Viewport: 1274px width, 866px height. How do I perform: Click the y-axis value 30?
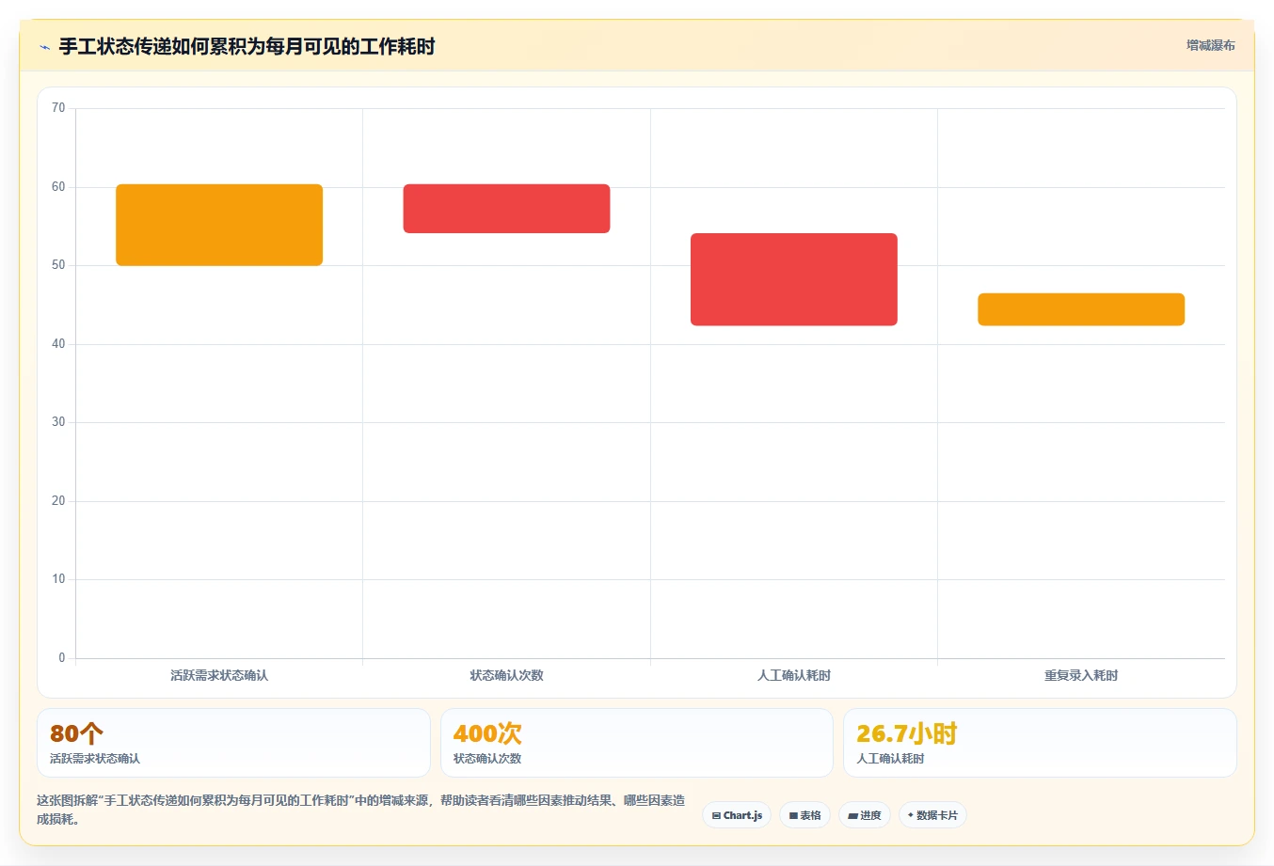pos(58,422)
